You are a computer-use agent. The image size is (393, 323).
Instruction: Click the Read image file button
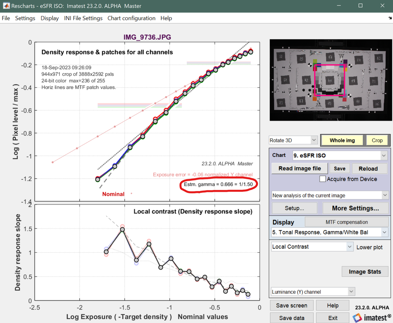tap(299, 168)
